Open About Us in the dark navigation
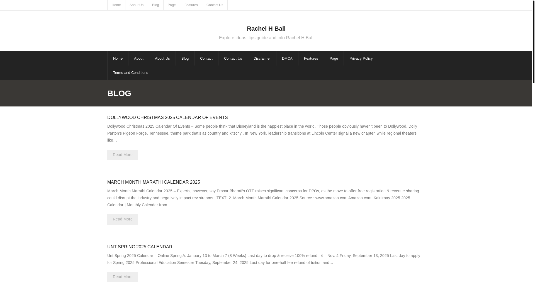Screen dimensions: 535x301 pyautogui.click(x=162, y=59)
